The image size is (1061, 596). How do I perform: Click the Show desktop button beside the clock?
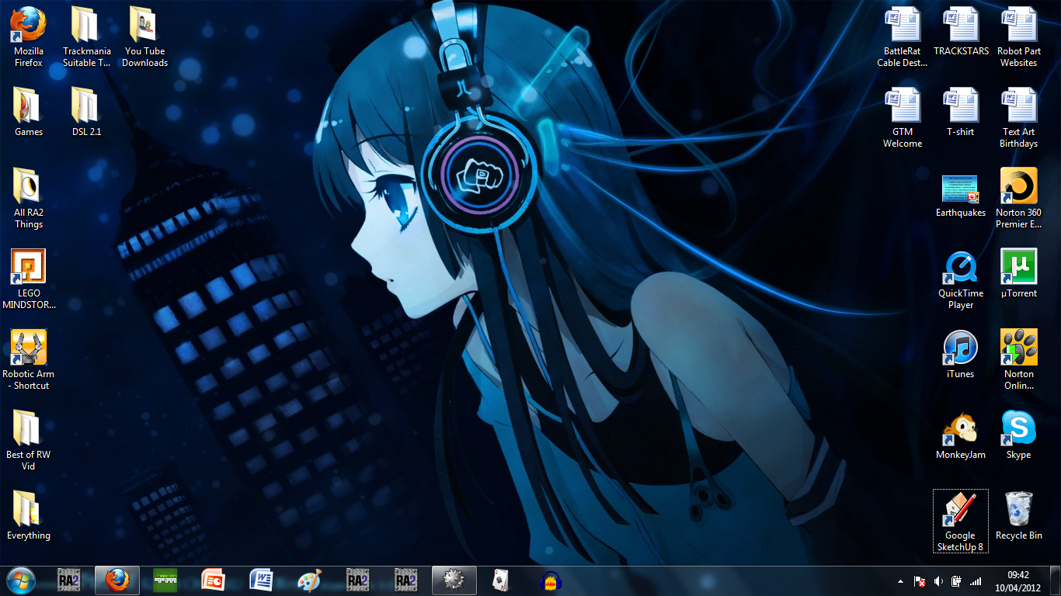(x=1055, y=580)
